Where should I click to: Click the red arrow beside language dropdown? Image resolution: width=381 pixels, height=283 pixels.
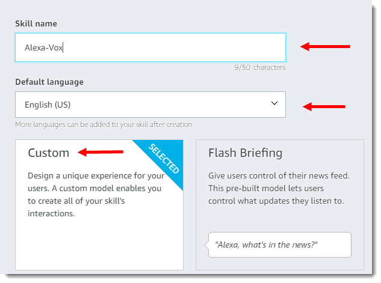[x=324, y=106]
